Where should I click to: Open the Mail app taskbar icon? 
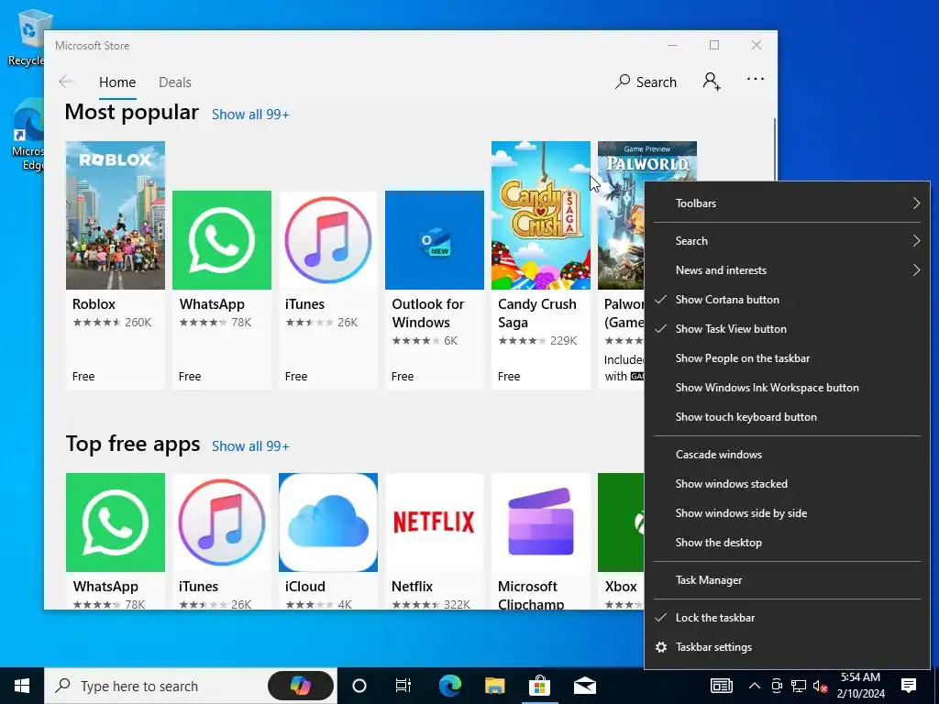click(585, 686)
